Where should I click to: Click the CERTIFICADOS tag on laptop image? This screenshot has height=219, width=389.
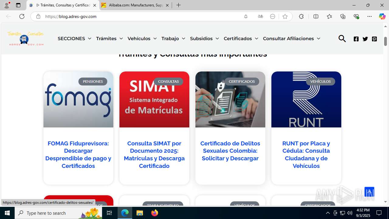pyautogui.click(x=242, y=82)
